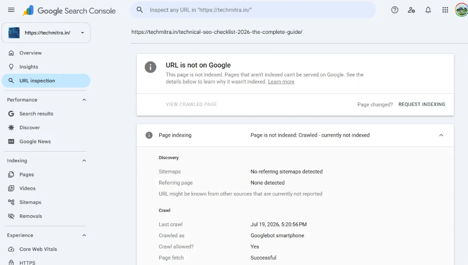468x265 pixels.
Task: Open the Google apps grid
Action: (445, 10)
